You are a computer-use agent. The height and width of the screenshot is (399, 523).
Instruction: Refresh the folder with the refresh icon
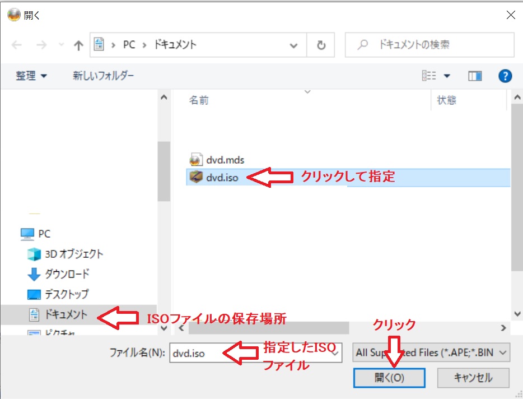(321, 45)
